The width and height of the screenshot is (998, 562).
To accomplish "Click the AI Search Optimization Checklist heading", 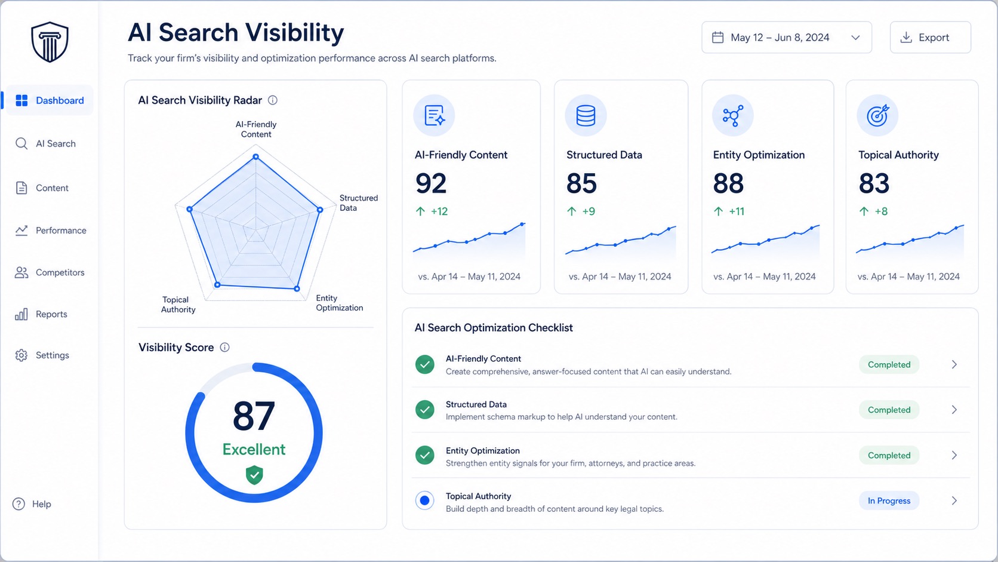I will 494,328.
